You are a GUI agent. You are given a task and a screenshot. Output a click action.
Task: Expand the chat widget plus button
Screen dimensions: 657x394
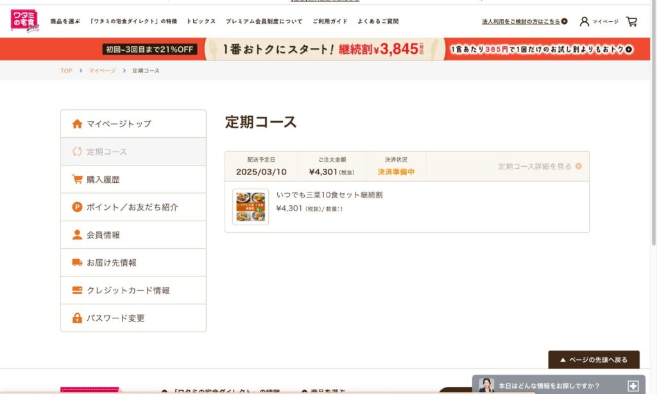pos(633,386)
